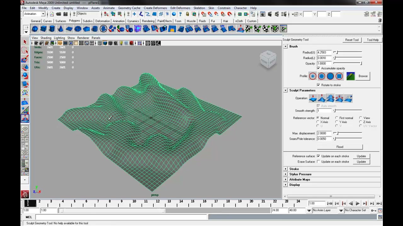Select the Move Tool in the toolbox
403x226 pixels.
tap(25, 67)
